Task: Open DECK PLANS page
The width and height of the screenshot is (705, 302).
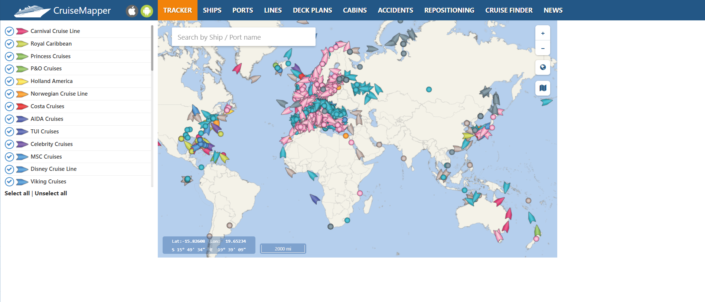Action: 313,10
